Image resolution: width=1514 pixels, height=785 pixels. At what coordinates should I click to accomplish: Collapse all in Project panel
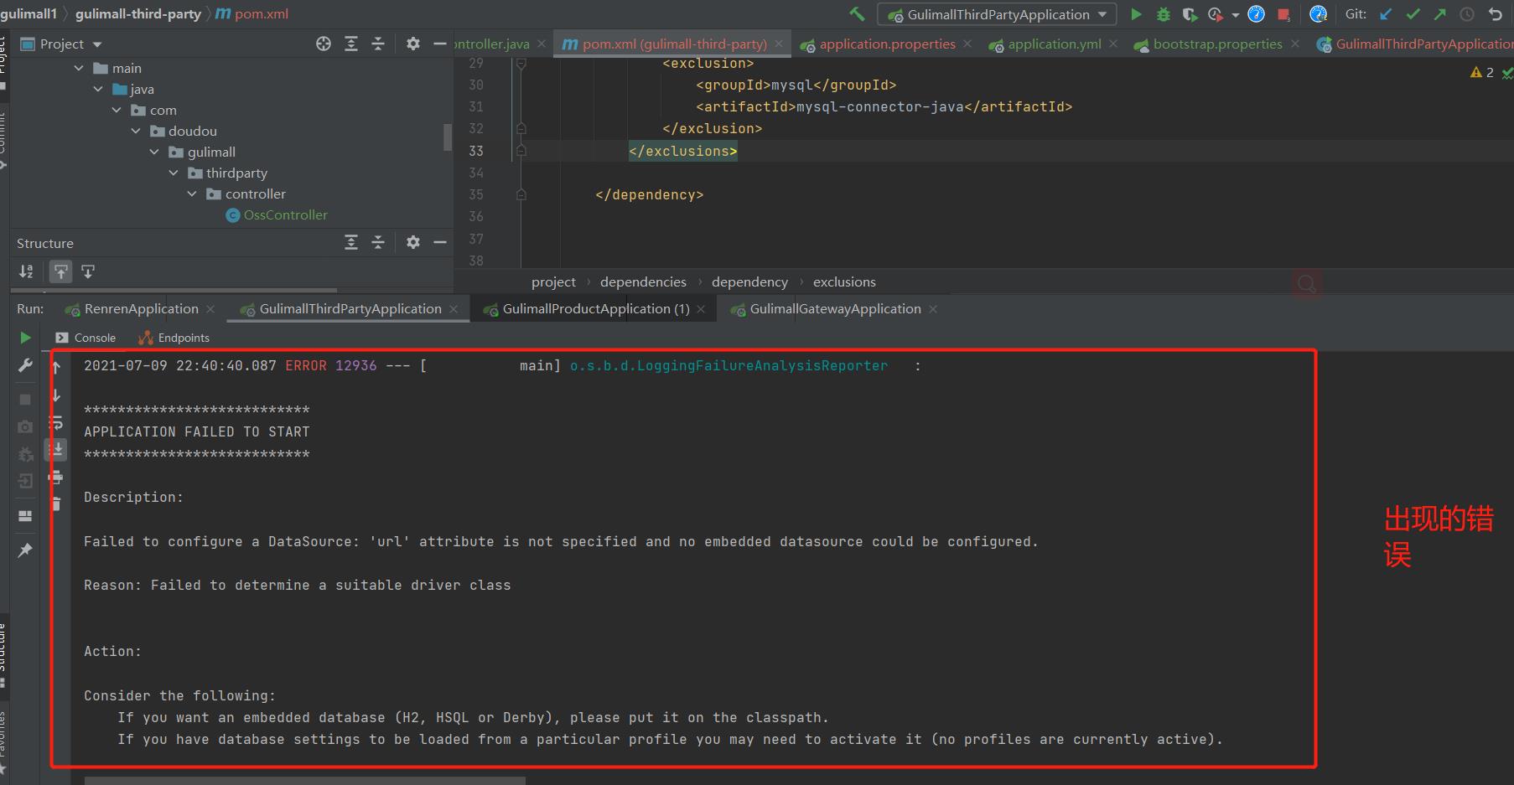pyautogui.click(x=378, y=44)
